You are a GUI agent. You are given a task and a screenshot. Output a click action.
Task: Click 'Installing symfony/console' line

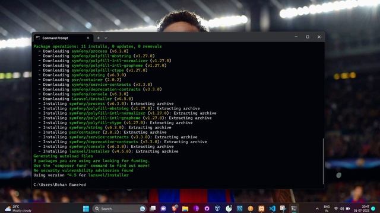point(106,147)
